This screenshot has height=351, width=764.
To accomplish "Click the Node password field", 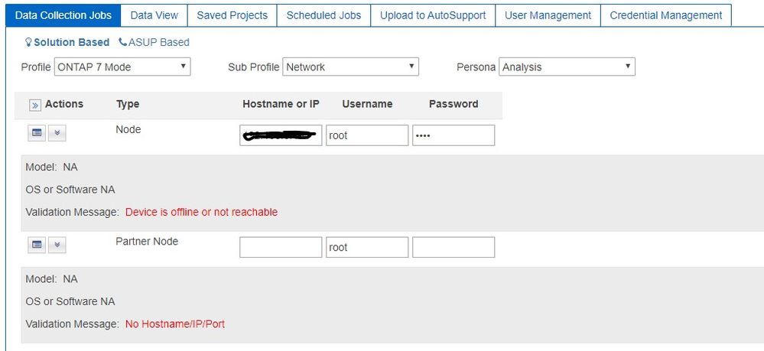I will click(x=453, y=135).
